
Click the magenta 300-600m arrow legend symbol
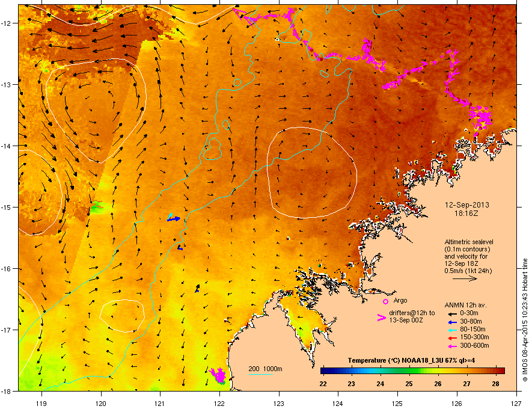[x=452, y=346]
